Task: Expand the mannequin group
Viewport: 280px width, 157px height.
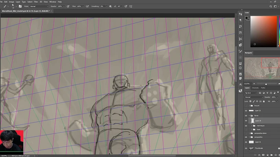Action: pos(252,126)
